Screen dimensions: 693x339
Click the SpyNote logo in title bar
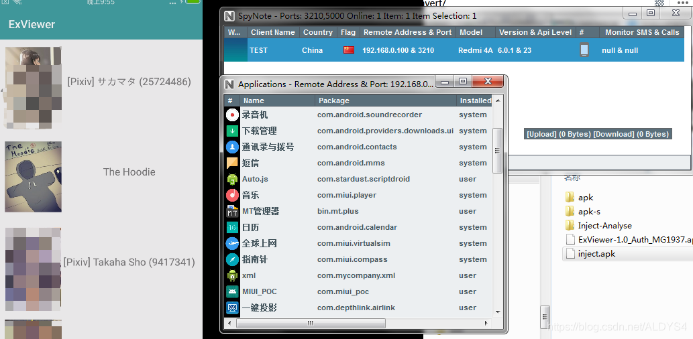click(x=229, y=16)
